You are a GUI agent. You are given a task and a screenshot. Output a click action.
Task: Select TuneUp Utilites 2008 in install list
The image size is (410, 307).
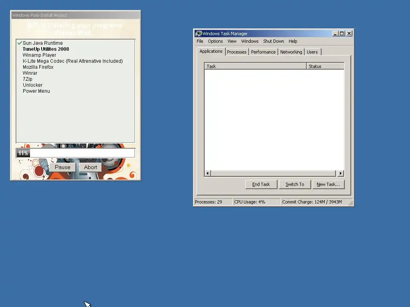coord(46,49)
